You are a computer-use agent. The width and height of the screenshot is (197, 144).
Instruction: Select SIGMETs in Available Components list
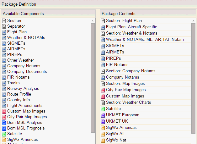tap(16, 43)
